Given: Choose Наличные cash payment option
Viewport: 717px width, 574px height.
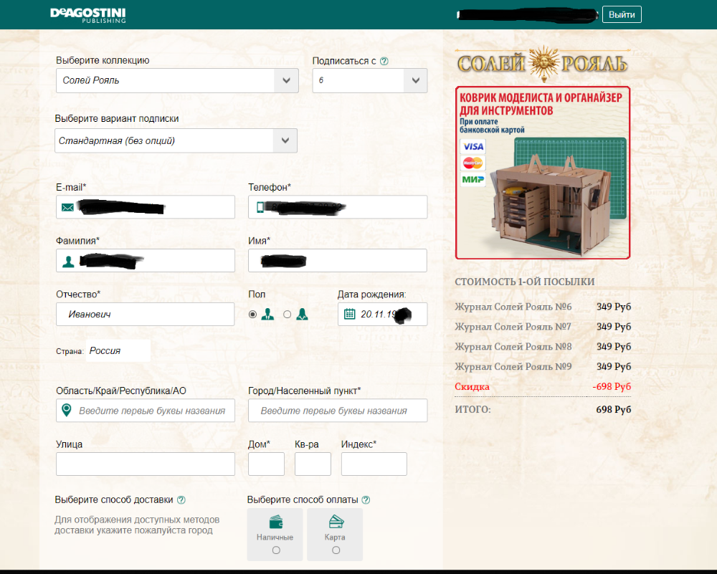Looking at the screenshot, I should 276,550.
